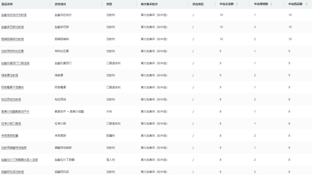This screenshot has width=312, height=175.
Task: Select active ingredient cell 硫酸阿托品
Action: [62, 172]
